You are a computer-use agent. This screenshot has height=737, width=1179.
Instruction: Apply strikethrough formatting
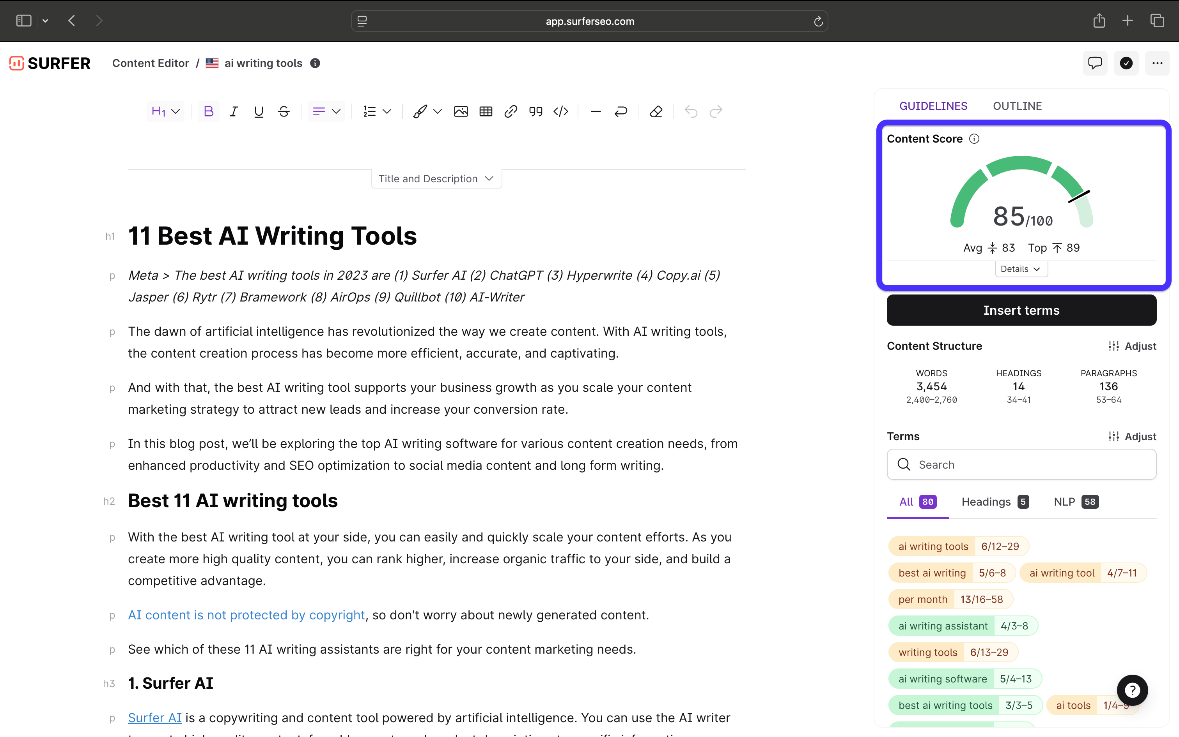point(284,112)
